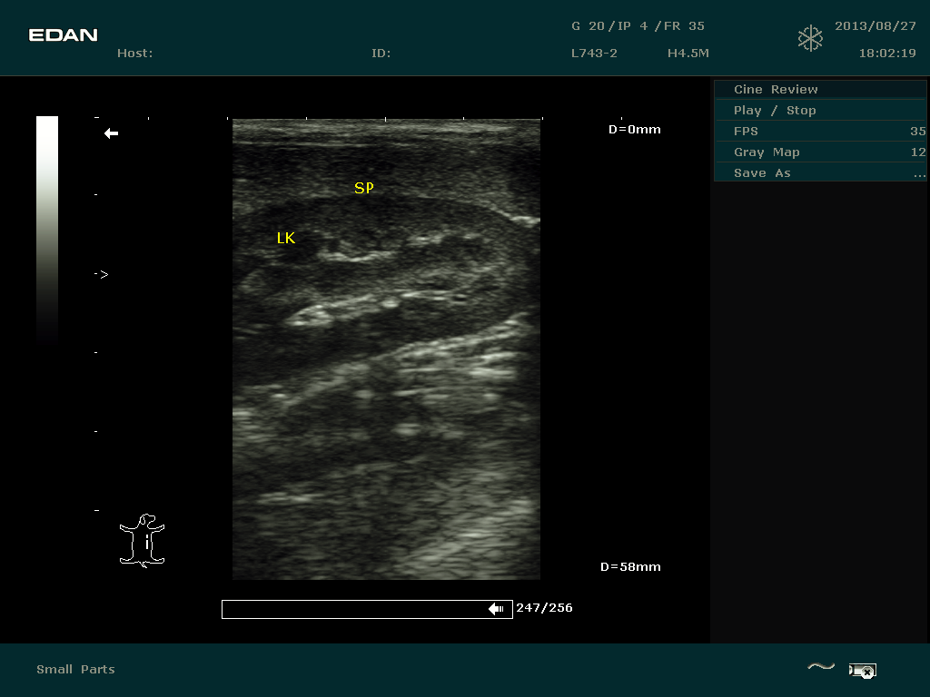Select the LK annotation label
930x697 pixels.
tap(286, 238)
